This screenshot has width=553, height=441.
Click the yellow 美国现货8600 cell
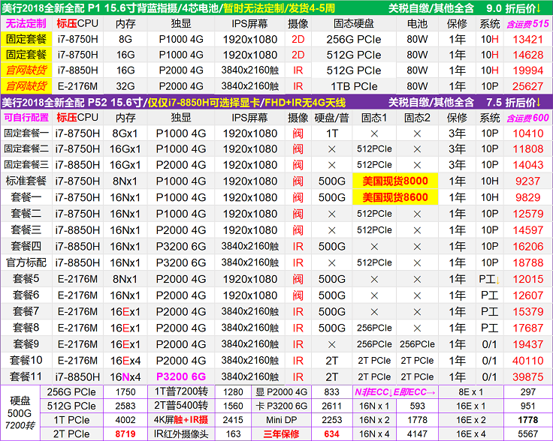click(395, 197)
